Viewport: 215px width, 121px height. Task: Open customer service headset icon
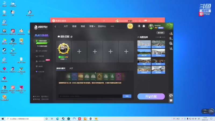click(x=171, y=96)
